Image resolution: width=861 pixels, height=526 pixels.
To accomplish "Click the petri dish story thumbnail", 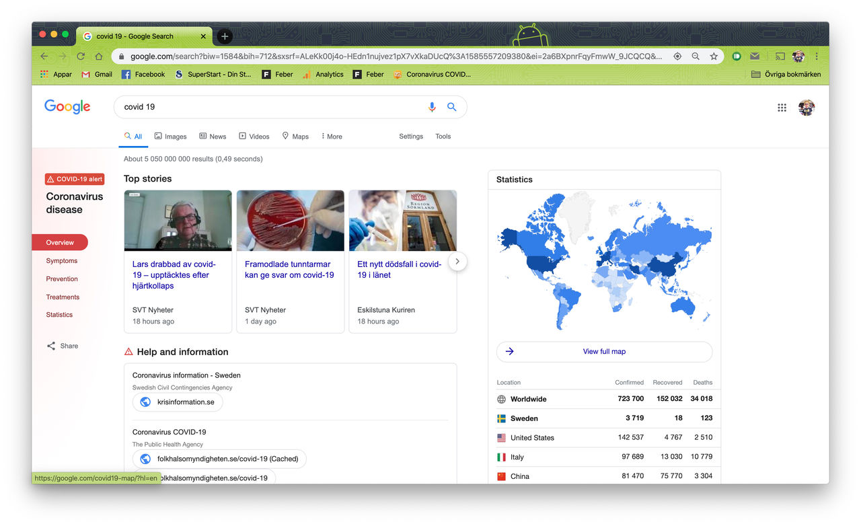I will click(x=291, y=221).
